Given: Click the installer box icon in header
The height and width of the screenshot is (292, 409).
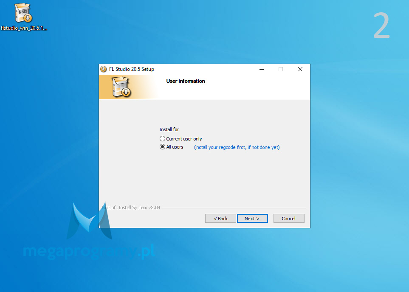Looking at the screenshot, I should (x=121, y=87).
